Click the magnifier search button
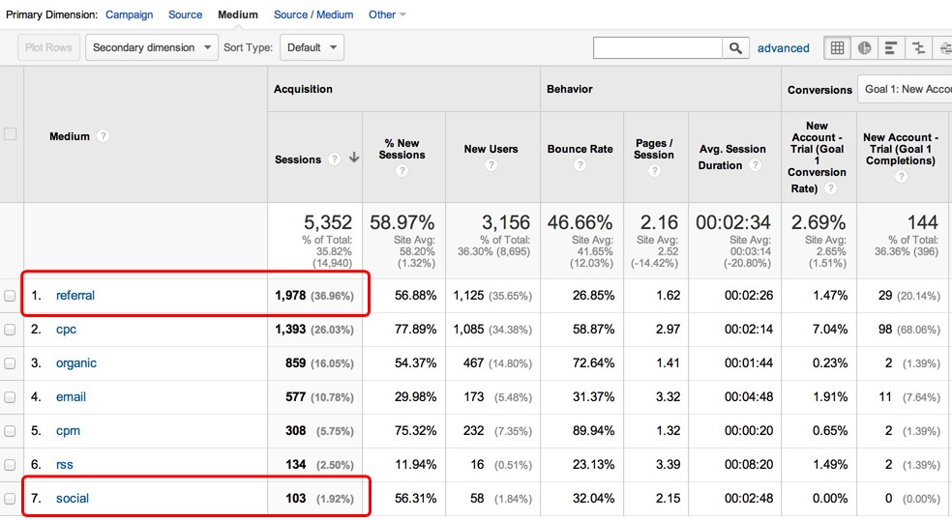 [736, 47]
